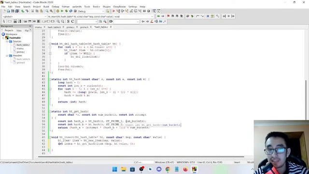309x174 pixels.
Task: Click the Toggle bookmark red flag icon
Action: [x=168, y=16]
